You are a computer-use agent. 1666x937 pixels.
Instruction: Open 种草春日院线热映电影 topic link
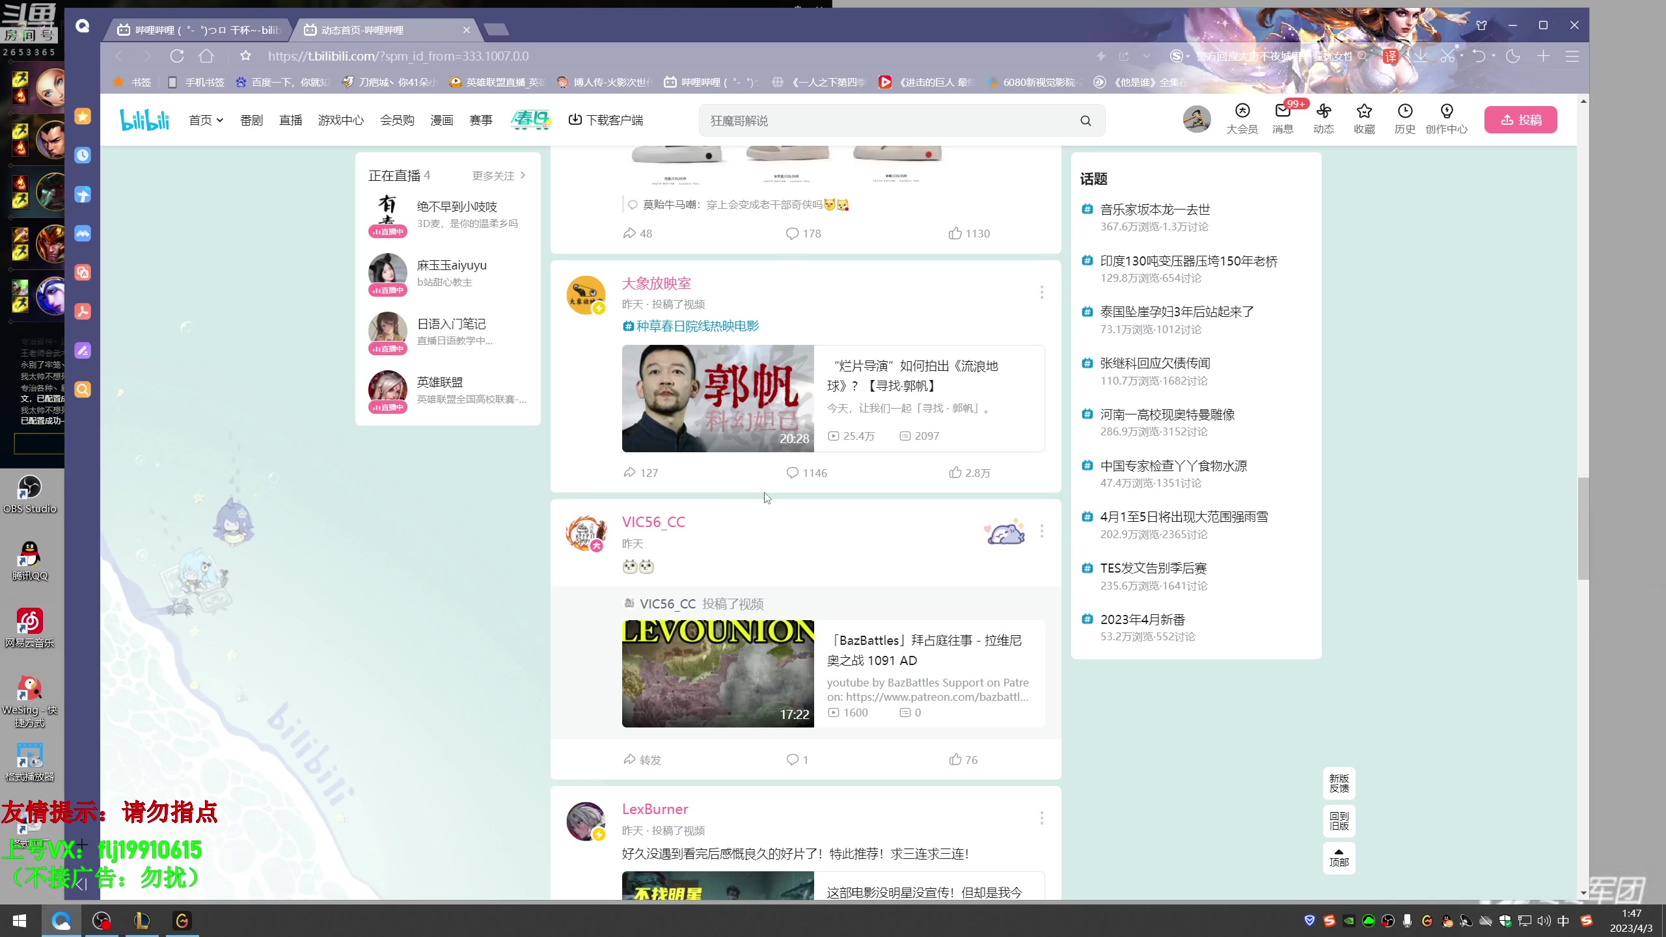(691, 326)
